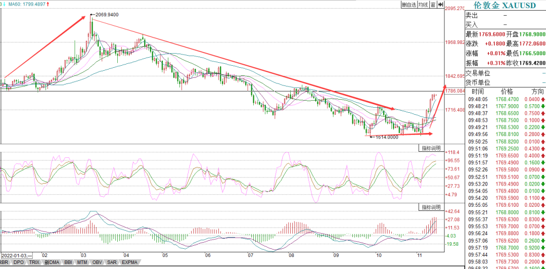Image resolution: width=546 pixels, height=269 pixels.
Task: Click the 时间 column header
Action: [x=477, y=92]
